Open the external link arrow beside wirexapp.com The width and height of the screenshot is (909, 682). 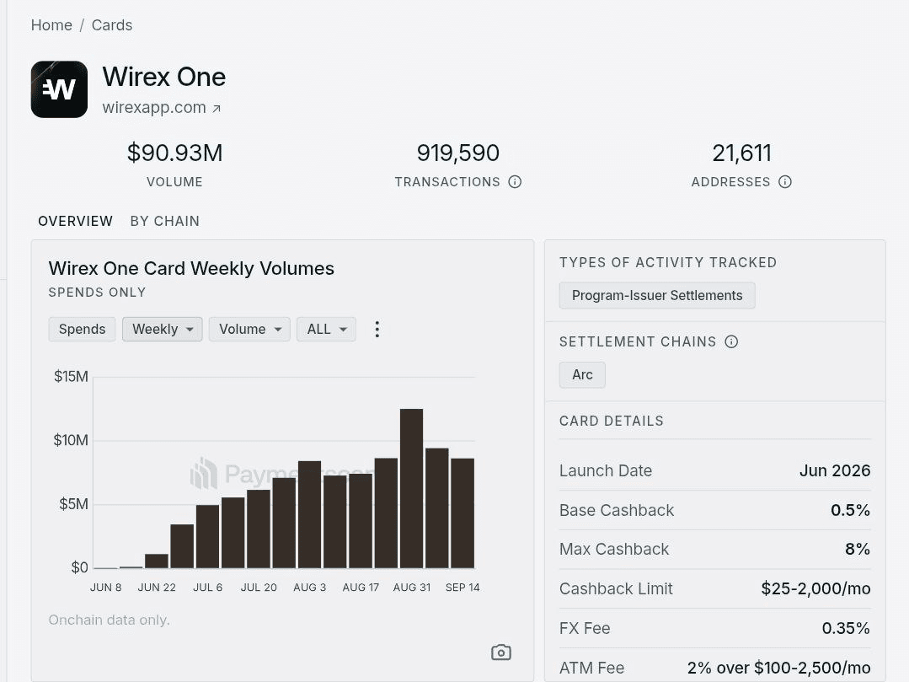click(x=217, y=109)
